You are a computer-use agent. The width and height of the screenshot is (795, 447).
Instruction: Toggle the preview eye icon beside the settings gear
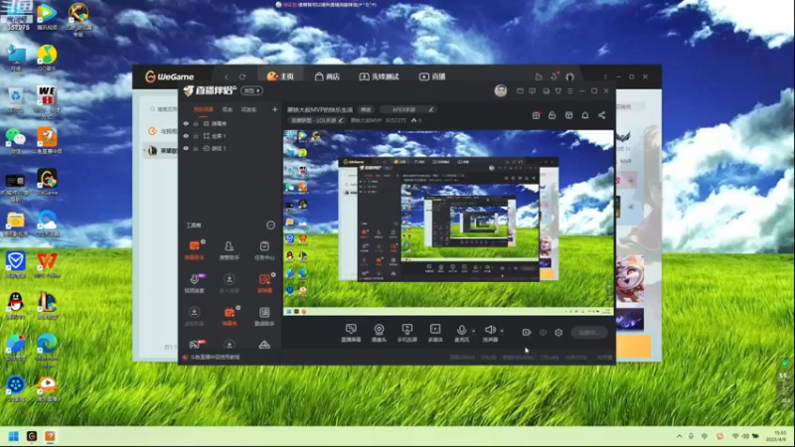point(543,333)
